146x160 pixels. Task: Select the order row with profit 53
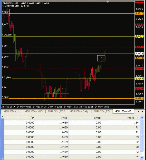coord(72,137)
